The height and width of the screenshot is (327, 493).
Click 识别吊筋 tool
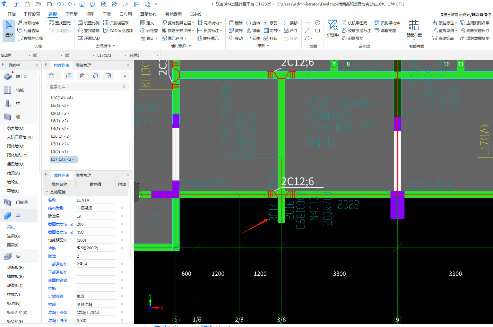pyautogui.click(x=353, y=38)
